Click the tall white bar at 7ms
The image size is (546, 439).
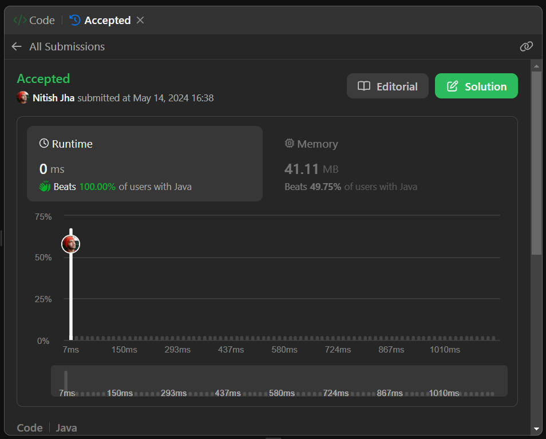tap(71, 298)
